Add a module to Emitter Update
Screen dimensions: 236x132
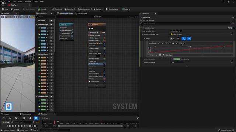pos(104,41)
